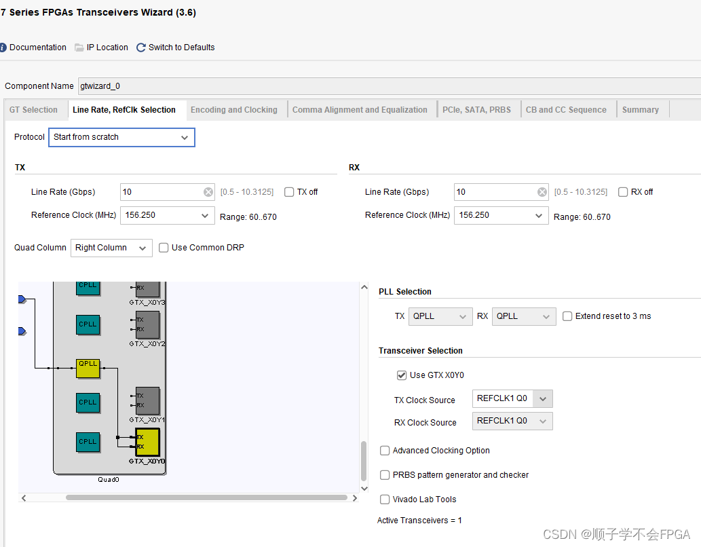Click the diagram horizontal scrollbar thumb
The image size is (701, 547).
[x=206, y=498]
